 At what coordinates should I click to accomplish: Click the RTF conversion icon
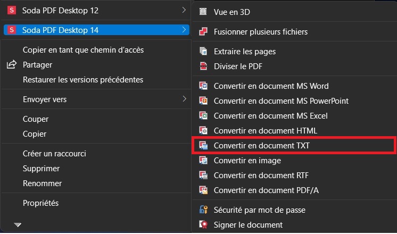coord(203,175)
